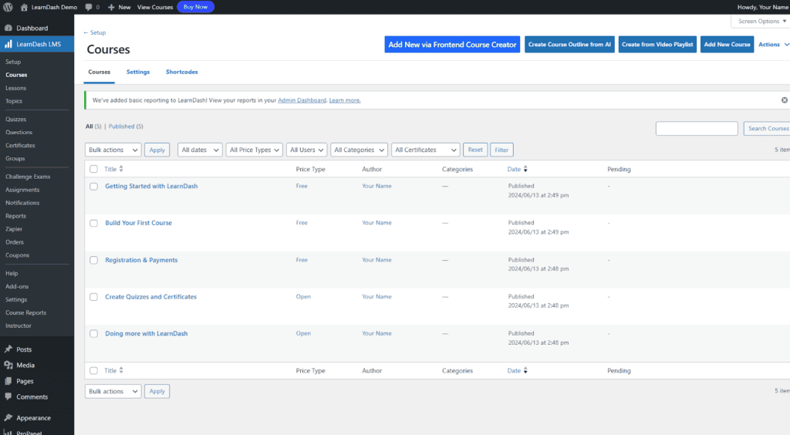The image size is (790, 435).
Task: Click View Courses in admin bar
Action: (x=155, y=7)
